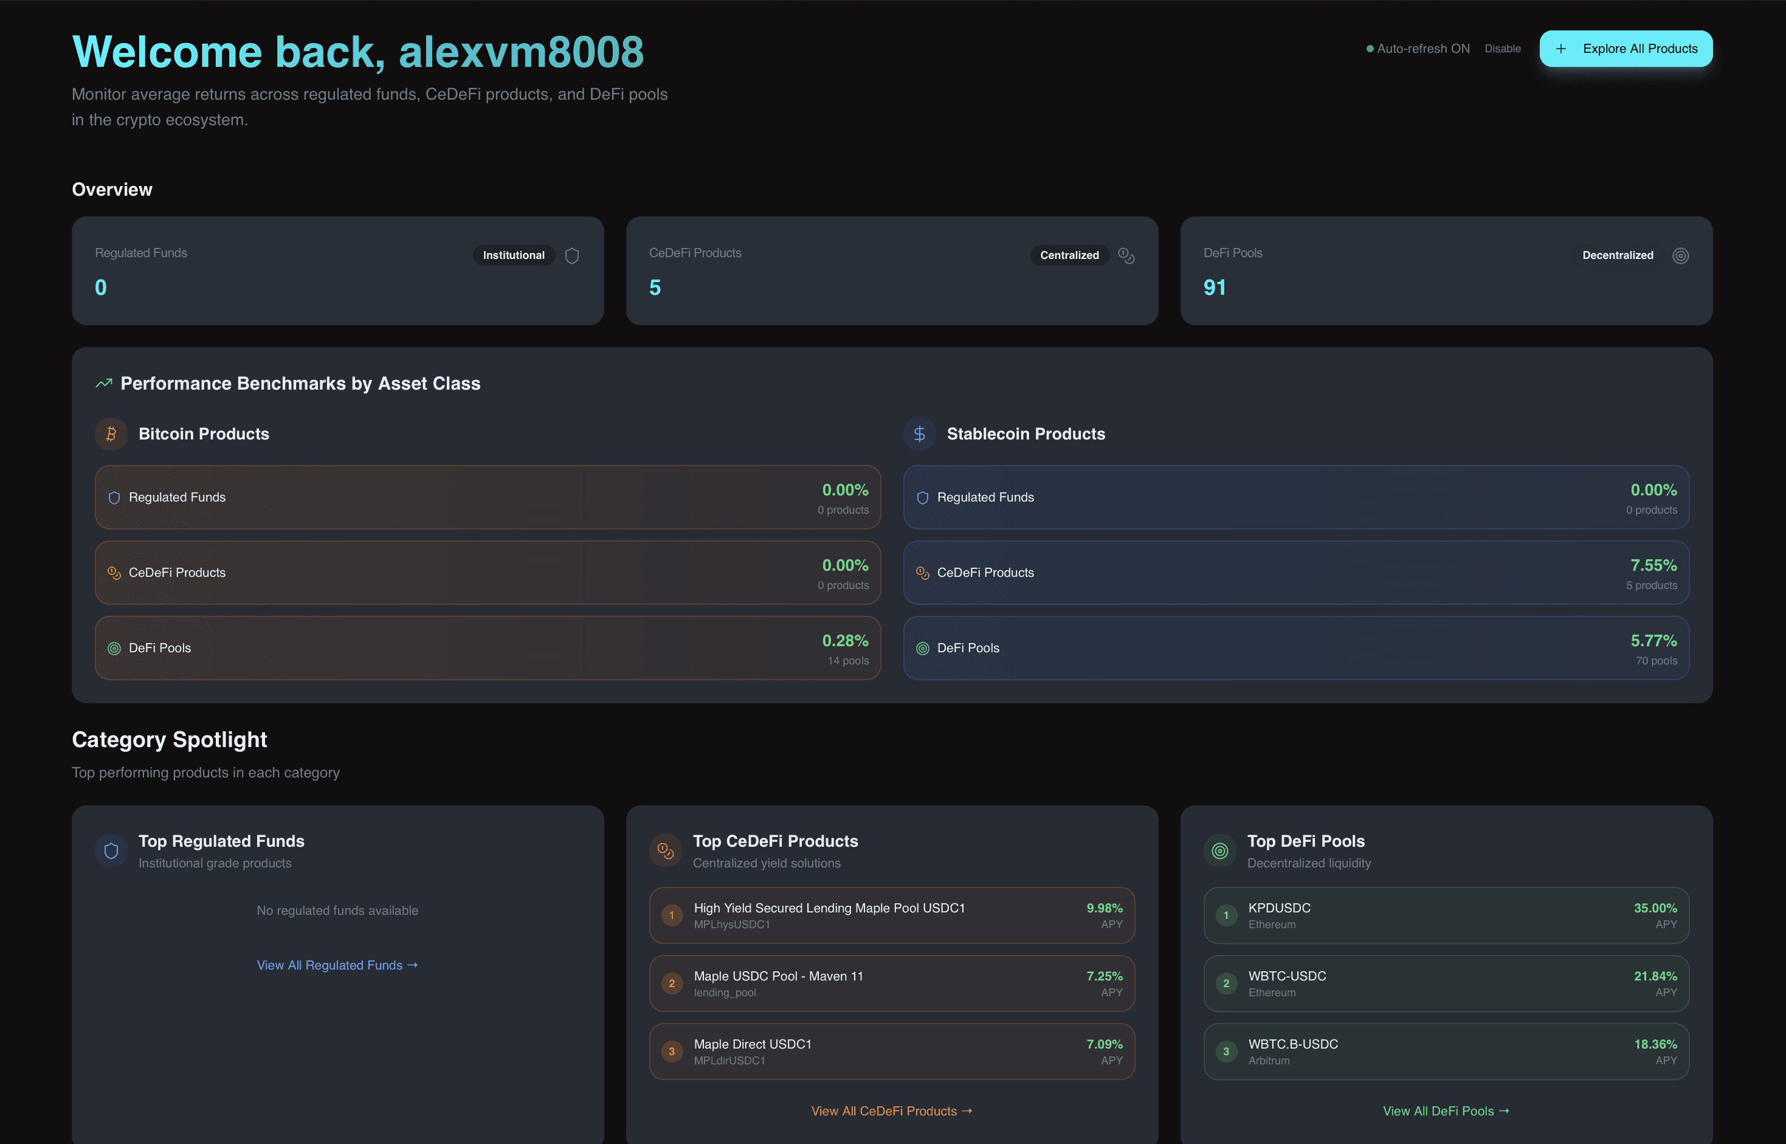This screenshot has width=1786, height=1144.
Task: Click the '70 pools' count text
Action: tap(1656, 661)
